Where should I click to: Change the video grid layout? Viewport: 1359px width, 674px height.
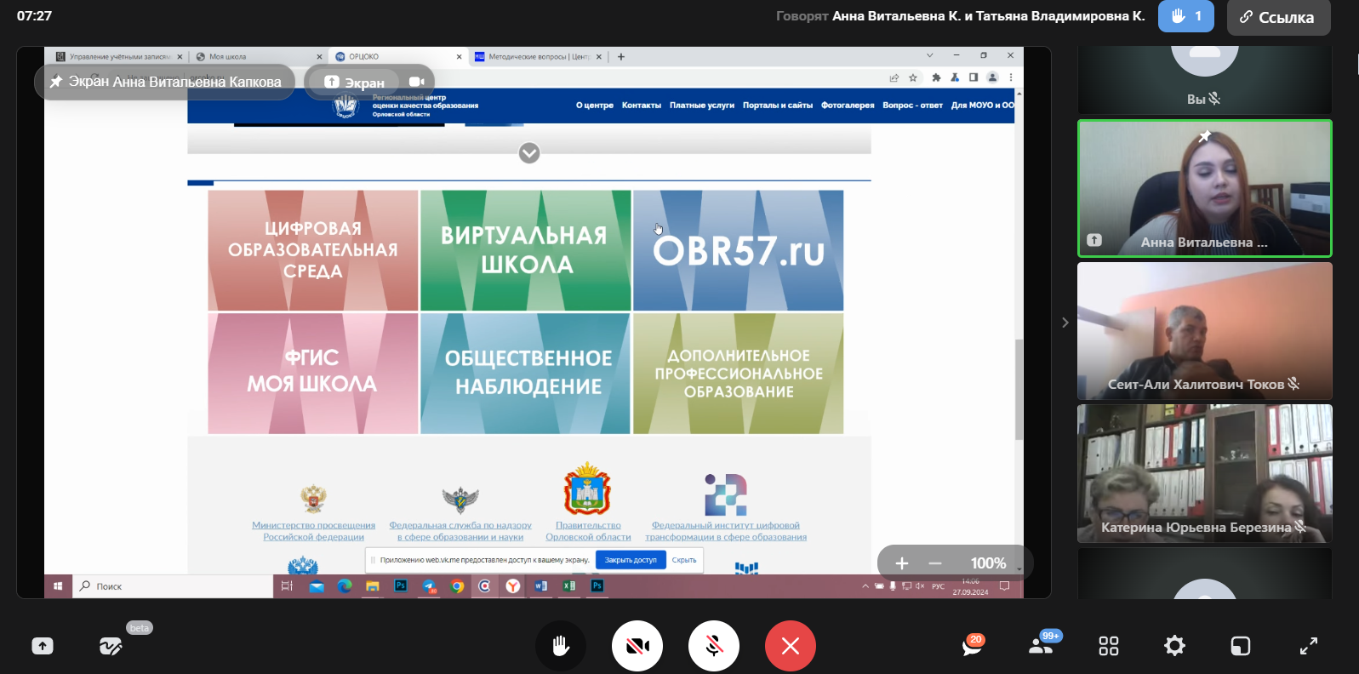pos(1108,646)
